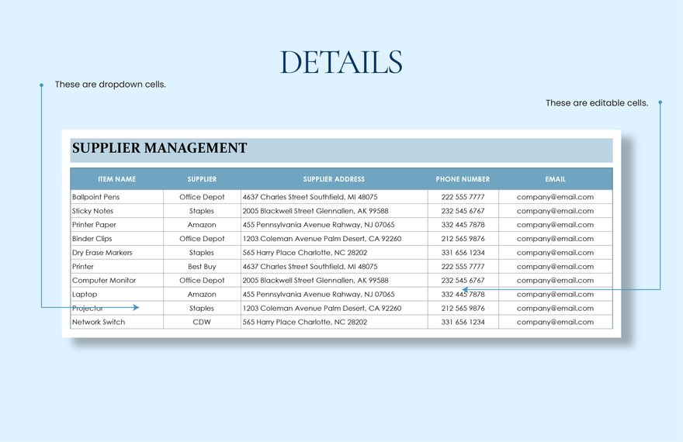The height and width of the screenshot is (442, 683).
Task: Edit the Sticky Notes row phone number
Action: tap(463, 211)
